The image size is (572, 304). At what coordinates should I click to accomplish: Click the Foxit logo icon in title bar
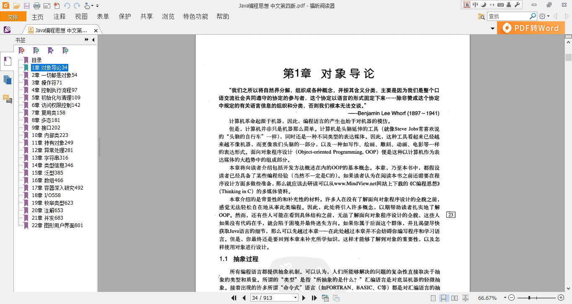point(6,6)
